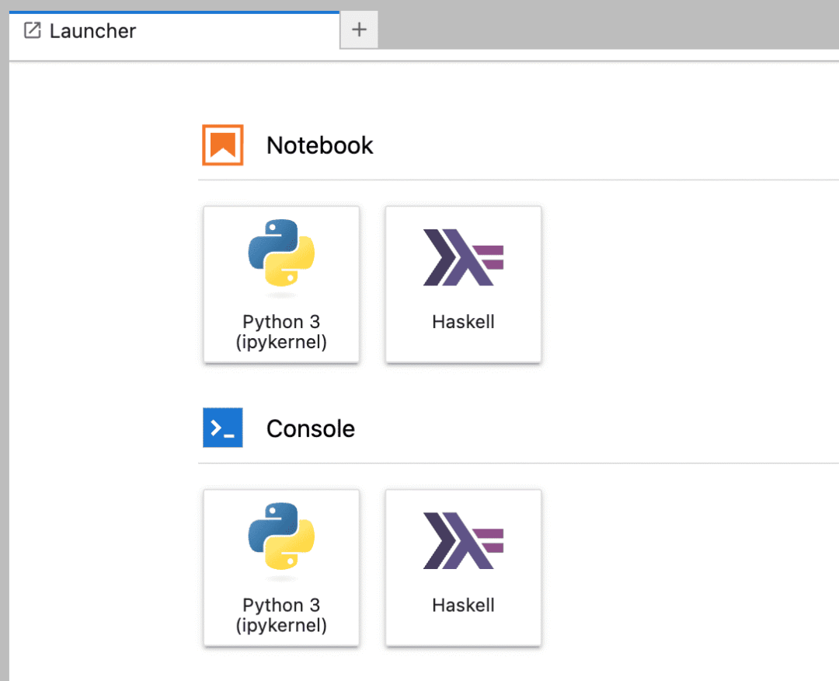This screenshot has width=839, height=681.
Task: Open Haskell notebook card
Action: 463,285
